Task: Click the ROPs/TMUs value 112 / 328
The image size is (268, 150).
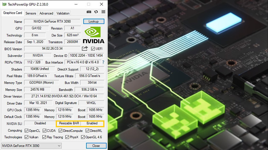Action: click(x=34, y=62)
